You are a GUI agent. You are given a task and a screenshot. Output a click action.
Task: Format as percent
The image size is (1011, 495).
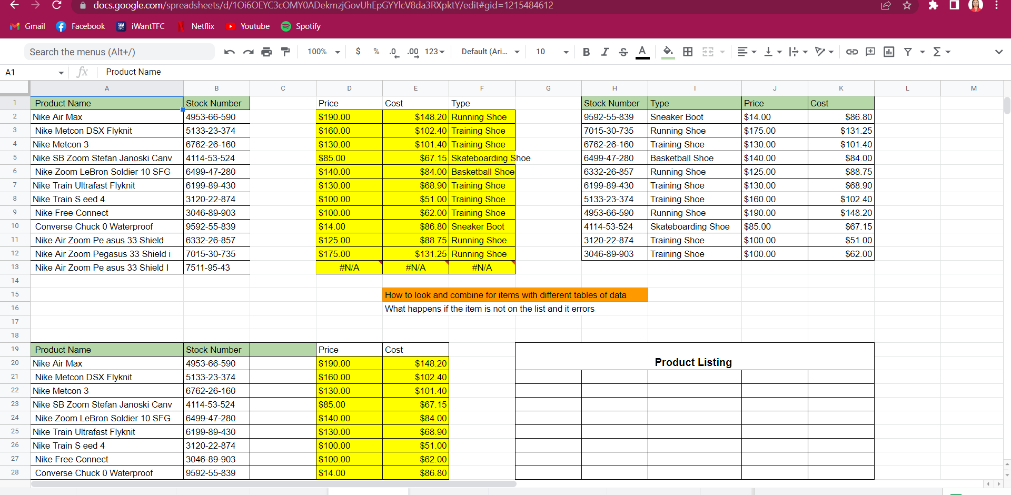376,52
